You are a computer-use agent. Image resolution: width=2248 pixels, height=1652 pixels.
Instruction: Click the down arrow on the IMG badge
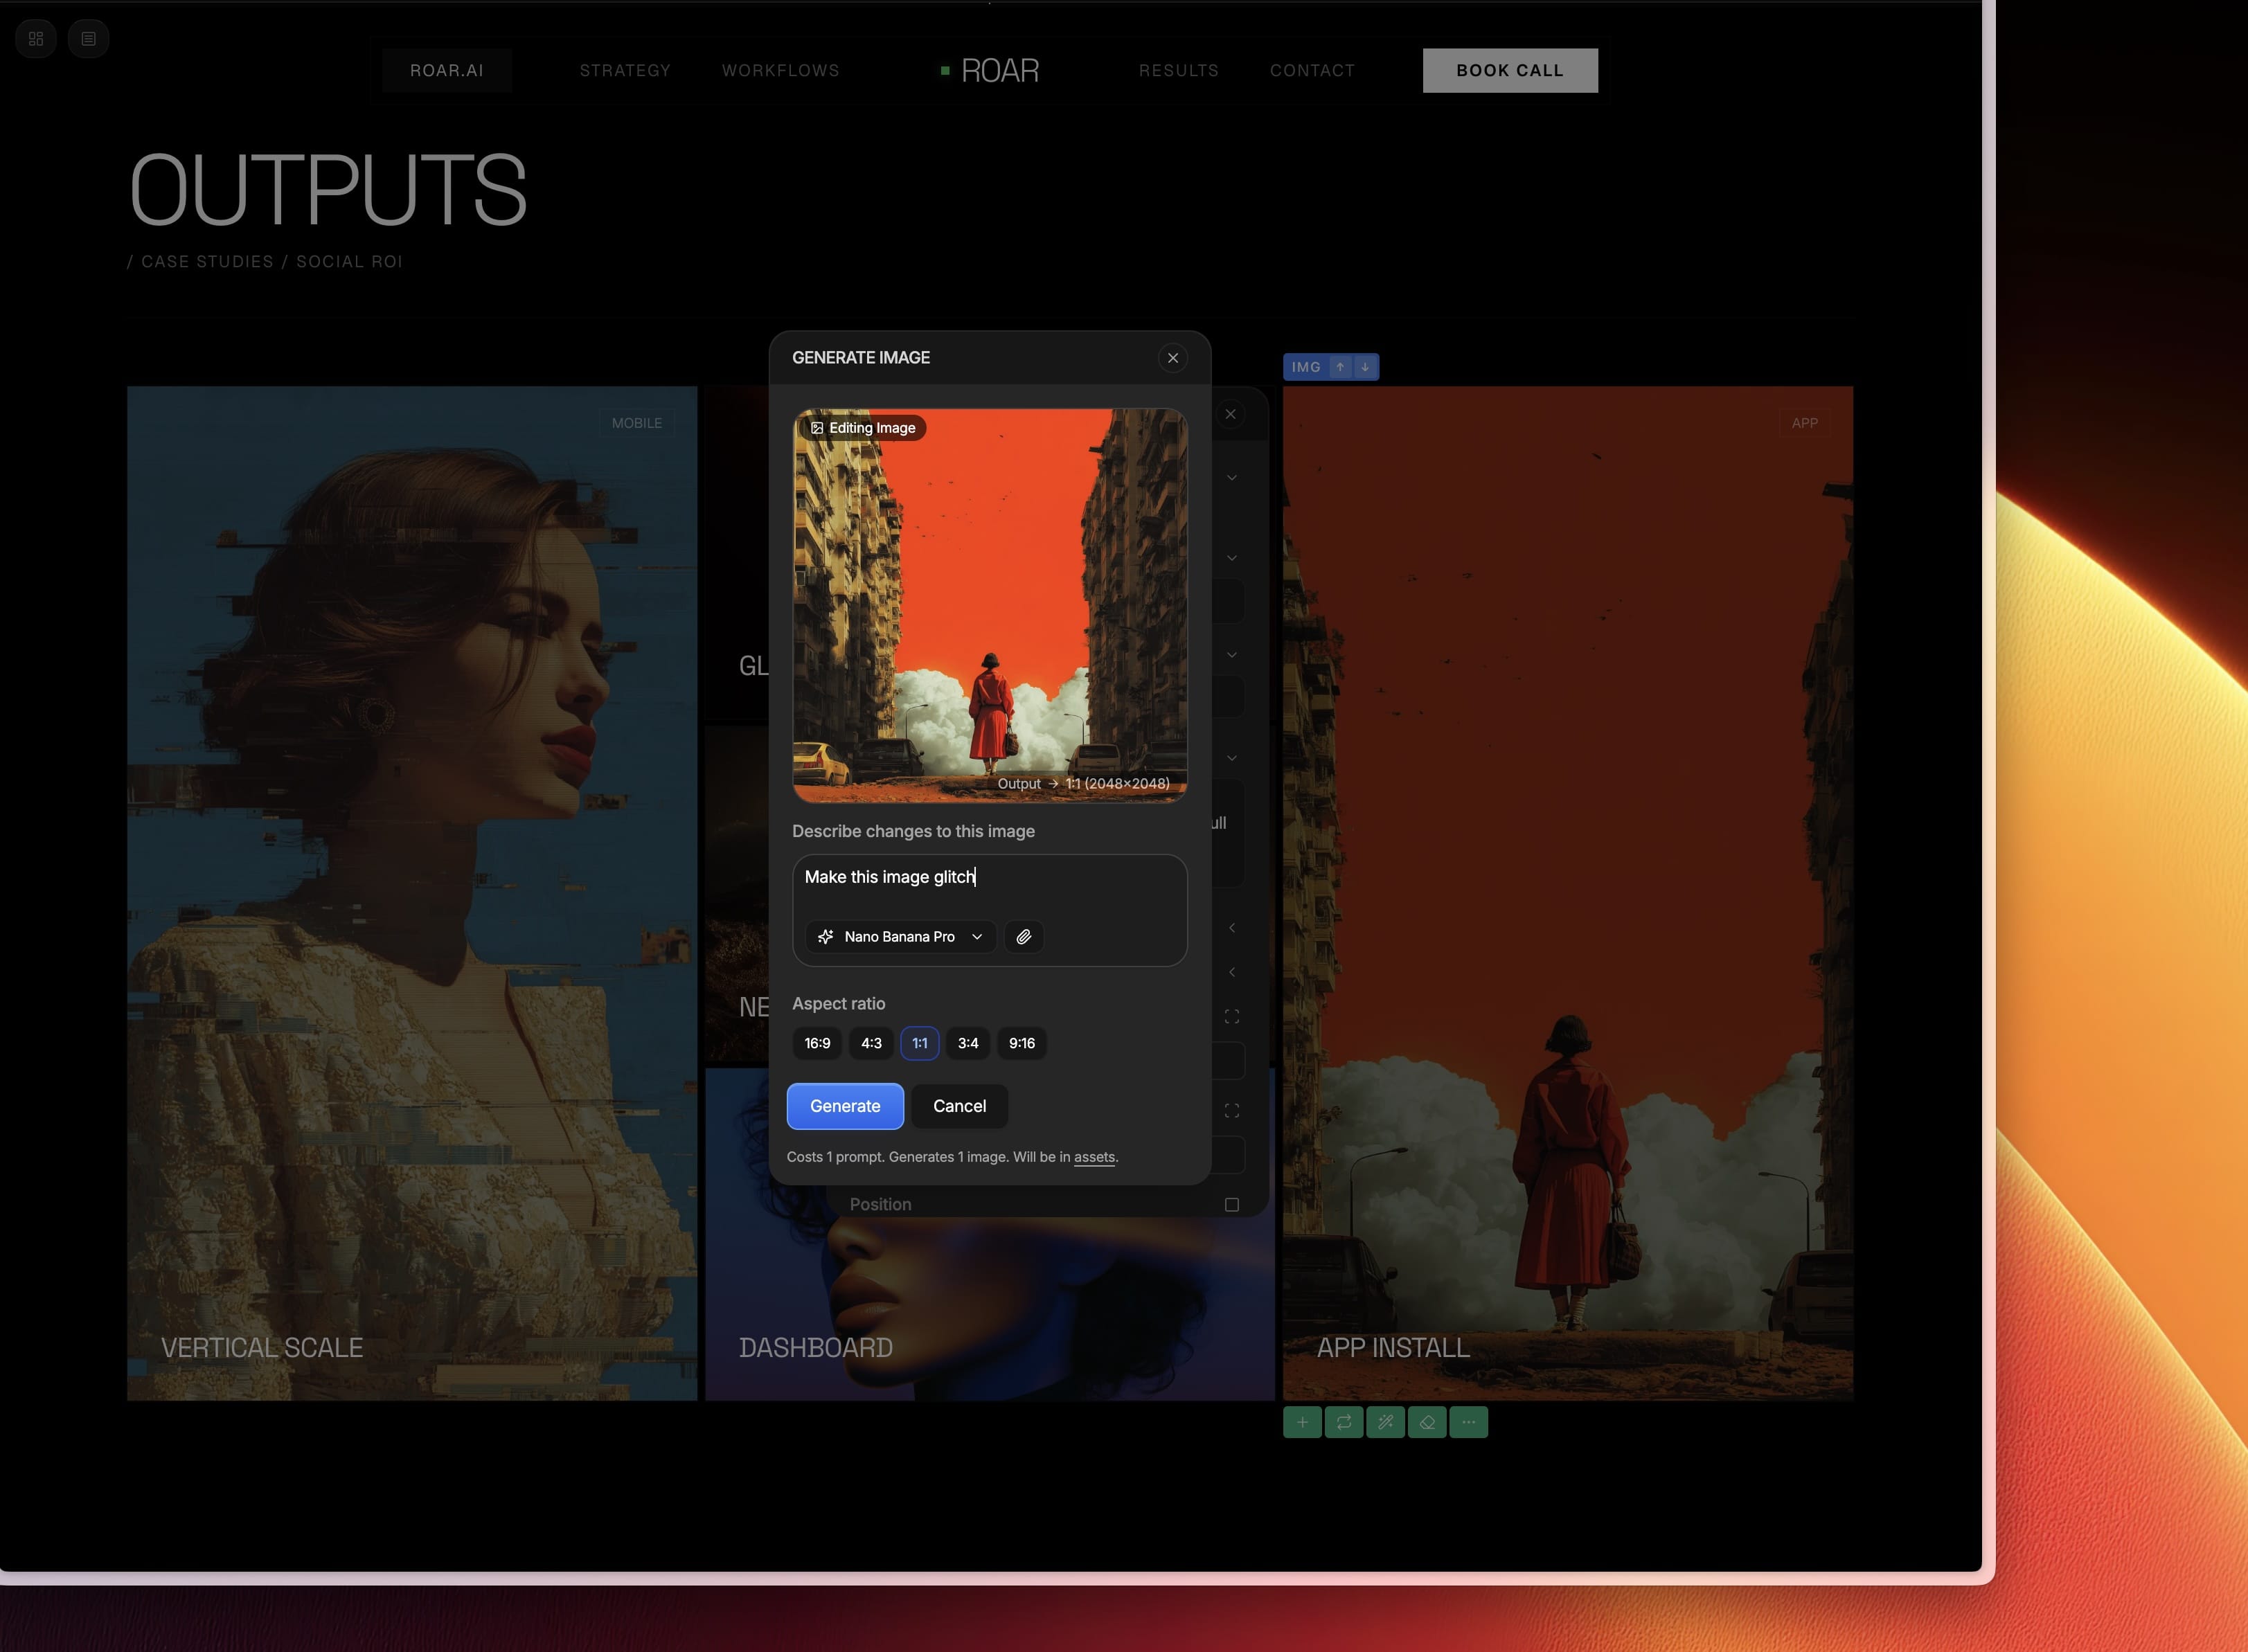pyautogui.click(x=1364, y=367)
